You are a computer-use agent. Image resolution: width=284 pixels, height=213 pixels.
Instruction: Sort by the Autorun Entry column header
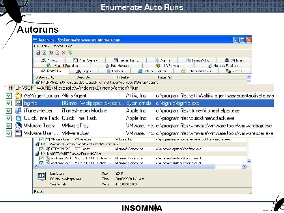[54, 77]
